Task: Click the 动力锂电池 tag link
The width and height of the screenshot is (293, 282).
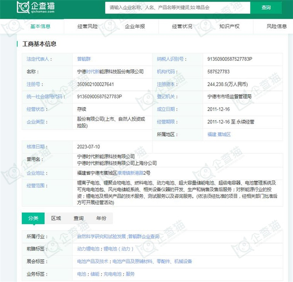Action: tap(88, 249)
